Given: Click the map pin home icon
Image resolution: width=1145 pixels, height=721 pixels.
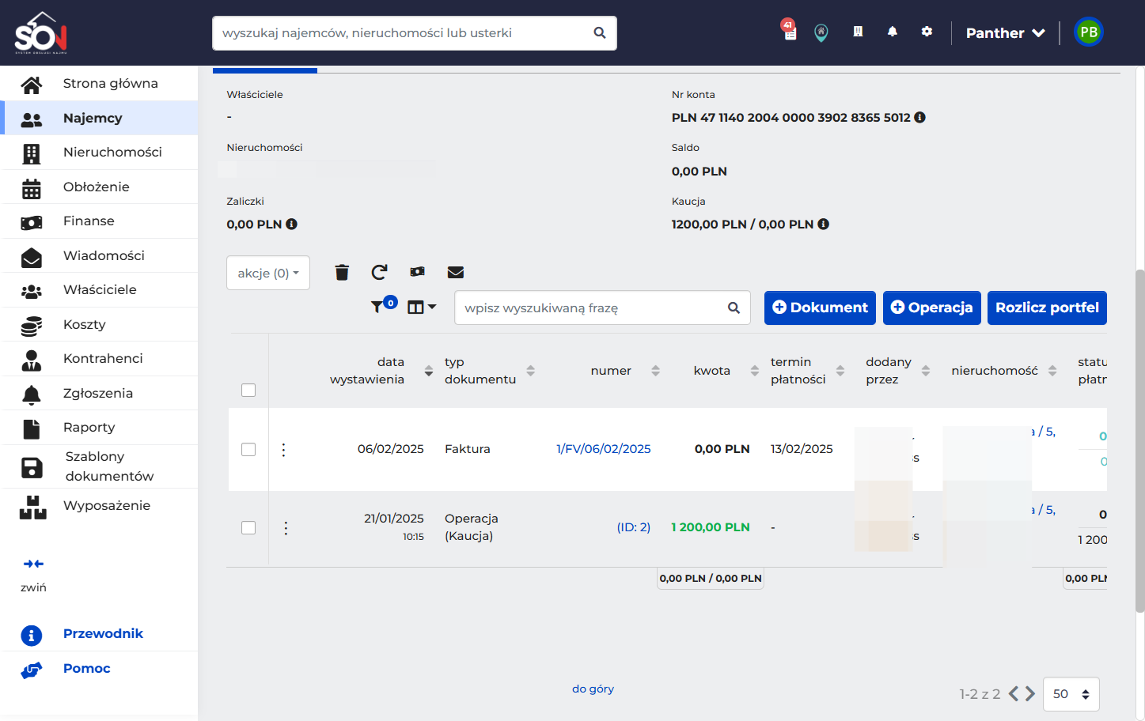Looking at the screenshot, I should click(821, 32).
